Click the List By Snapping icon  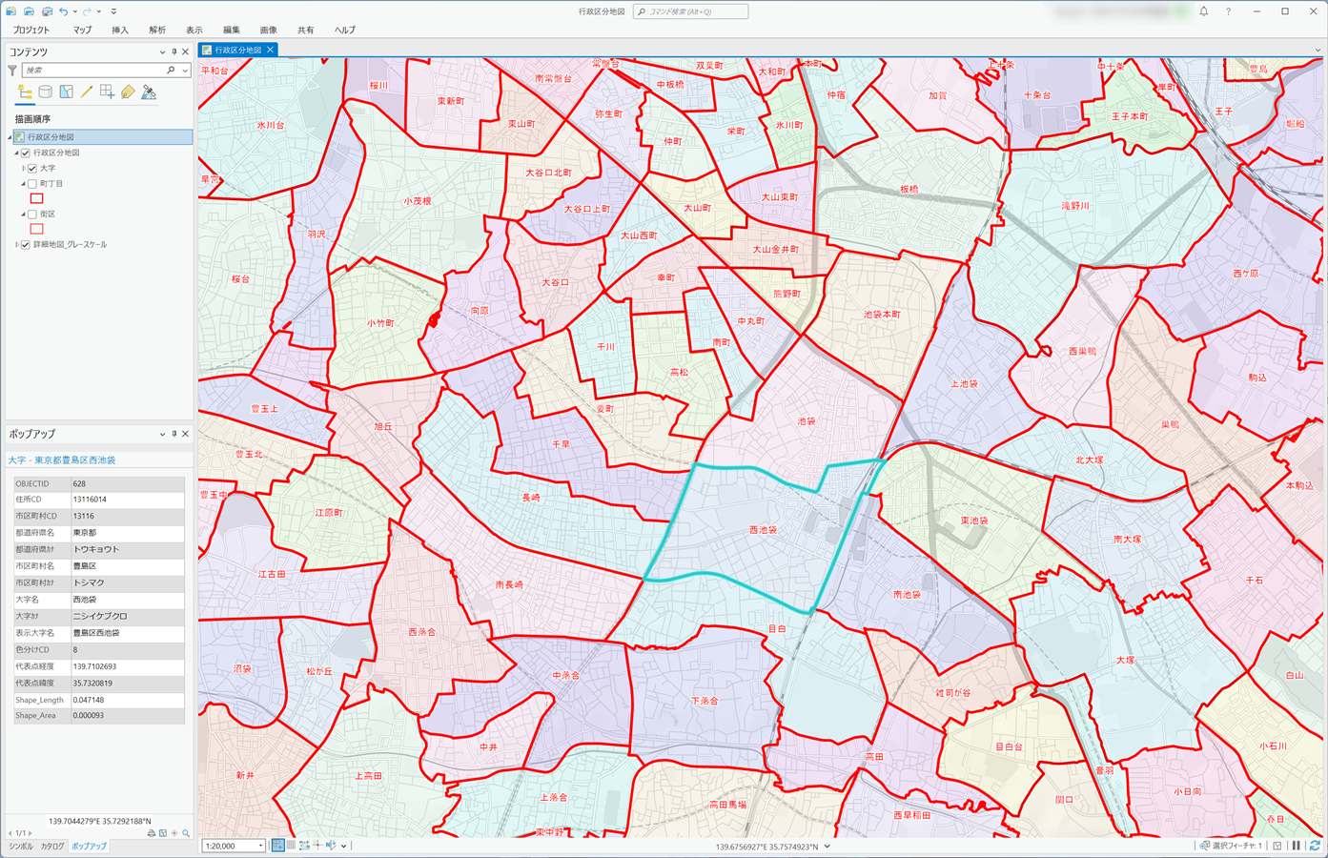coord(107,92)
